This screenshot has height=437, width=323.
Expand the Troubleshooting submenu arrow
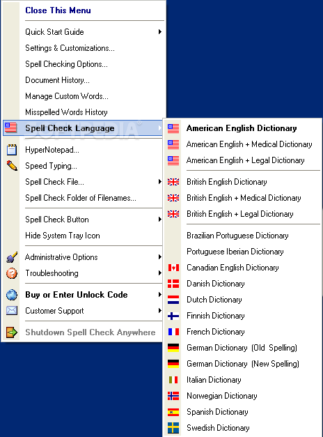[160, 273]
